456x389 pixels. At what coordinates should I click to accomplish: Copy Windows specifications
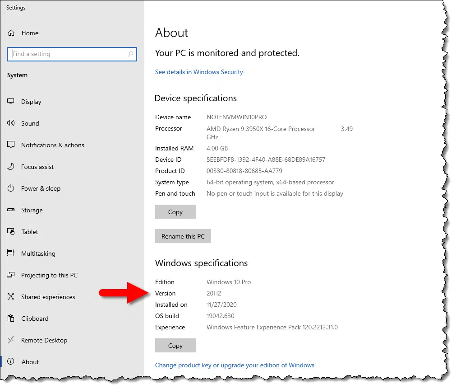coord(175,346)
